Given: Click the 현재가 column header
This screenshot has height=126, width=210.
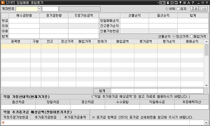Looking at the screenshot, I should (102, 41).
